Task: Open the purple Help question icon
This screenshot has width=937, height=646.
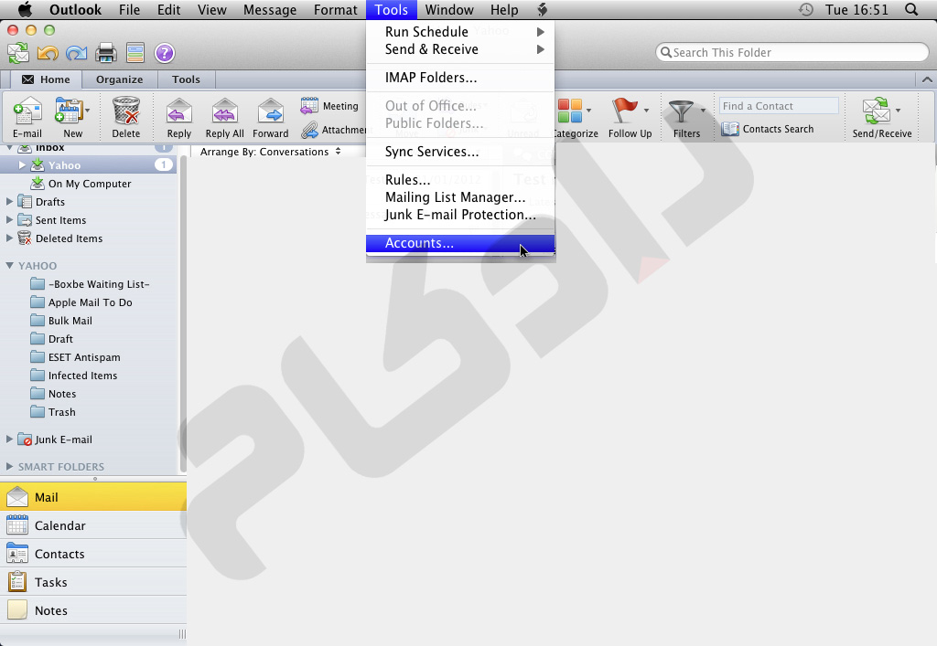Action: point(164,53)
